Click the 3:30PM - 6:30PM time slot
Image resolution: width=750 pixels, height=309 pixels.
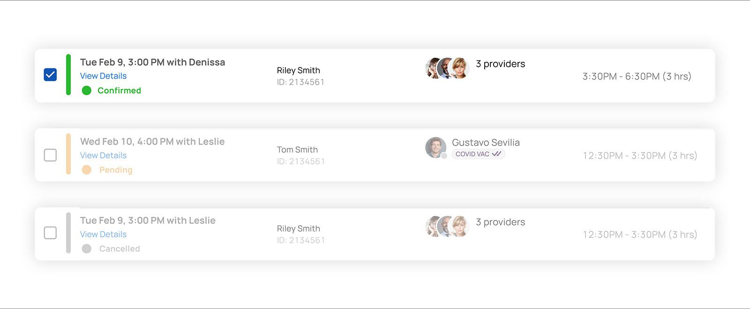click(x=637, y=76)
